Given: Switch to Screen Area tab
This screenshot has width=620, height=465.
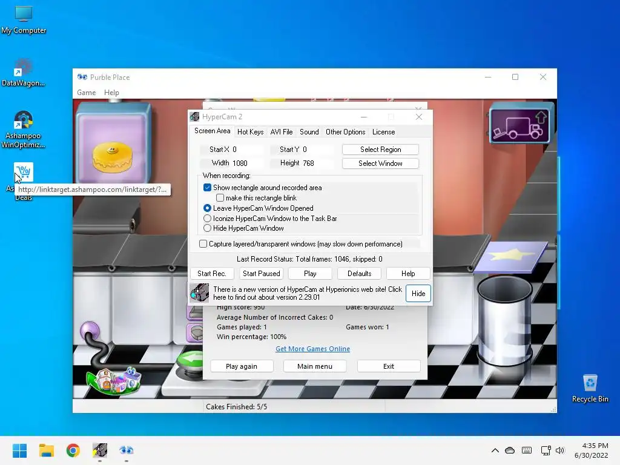Looking at the screenshot, I should [213, 131].
